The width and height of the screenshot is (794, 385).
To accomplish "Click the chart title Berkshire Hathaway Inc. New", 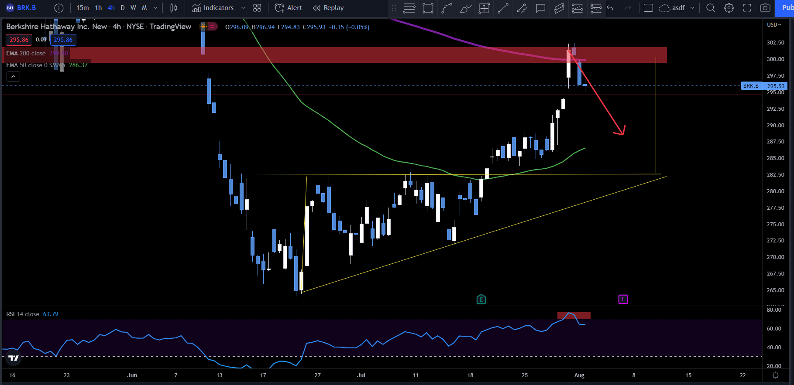I will tap(57, 27).
